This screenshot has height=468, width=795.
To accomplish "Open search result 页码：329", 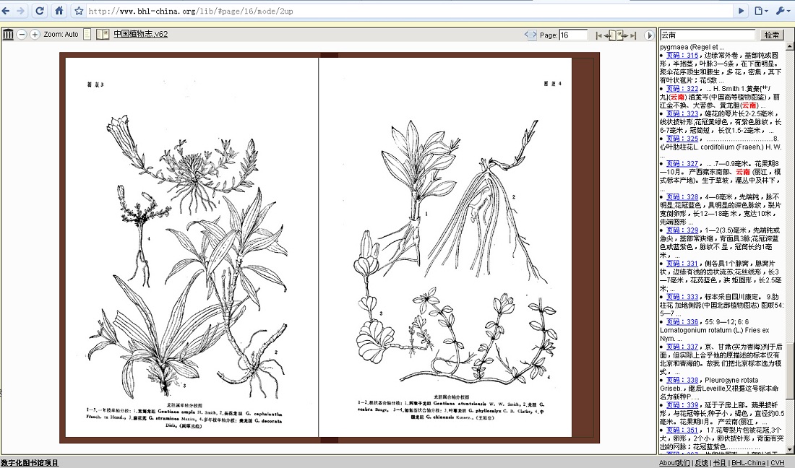I will (682, 230).
